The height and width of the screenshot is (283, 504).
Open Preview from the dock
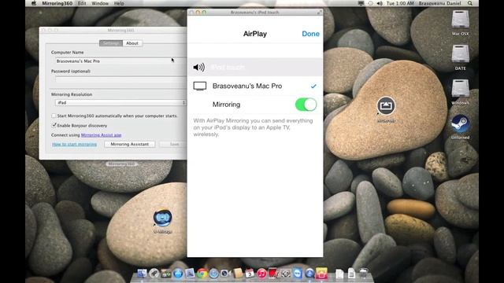[x=190, y=273]
